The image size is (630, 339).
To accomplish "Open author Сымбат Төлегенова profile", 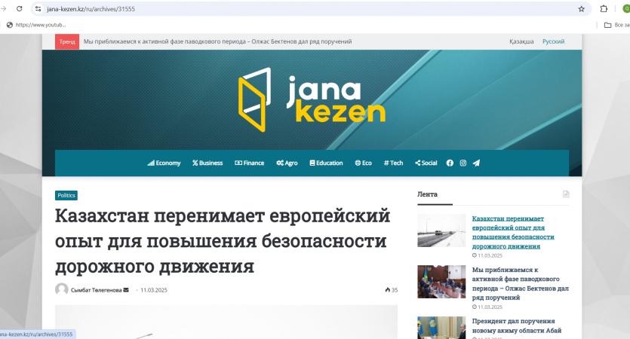I will click(96, 290).
